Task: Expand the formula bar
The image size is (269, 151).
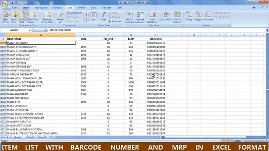Action: click(267, 30)
